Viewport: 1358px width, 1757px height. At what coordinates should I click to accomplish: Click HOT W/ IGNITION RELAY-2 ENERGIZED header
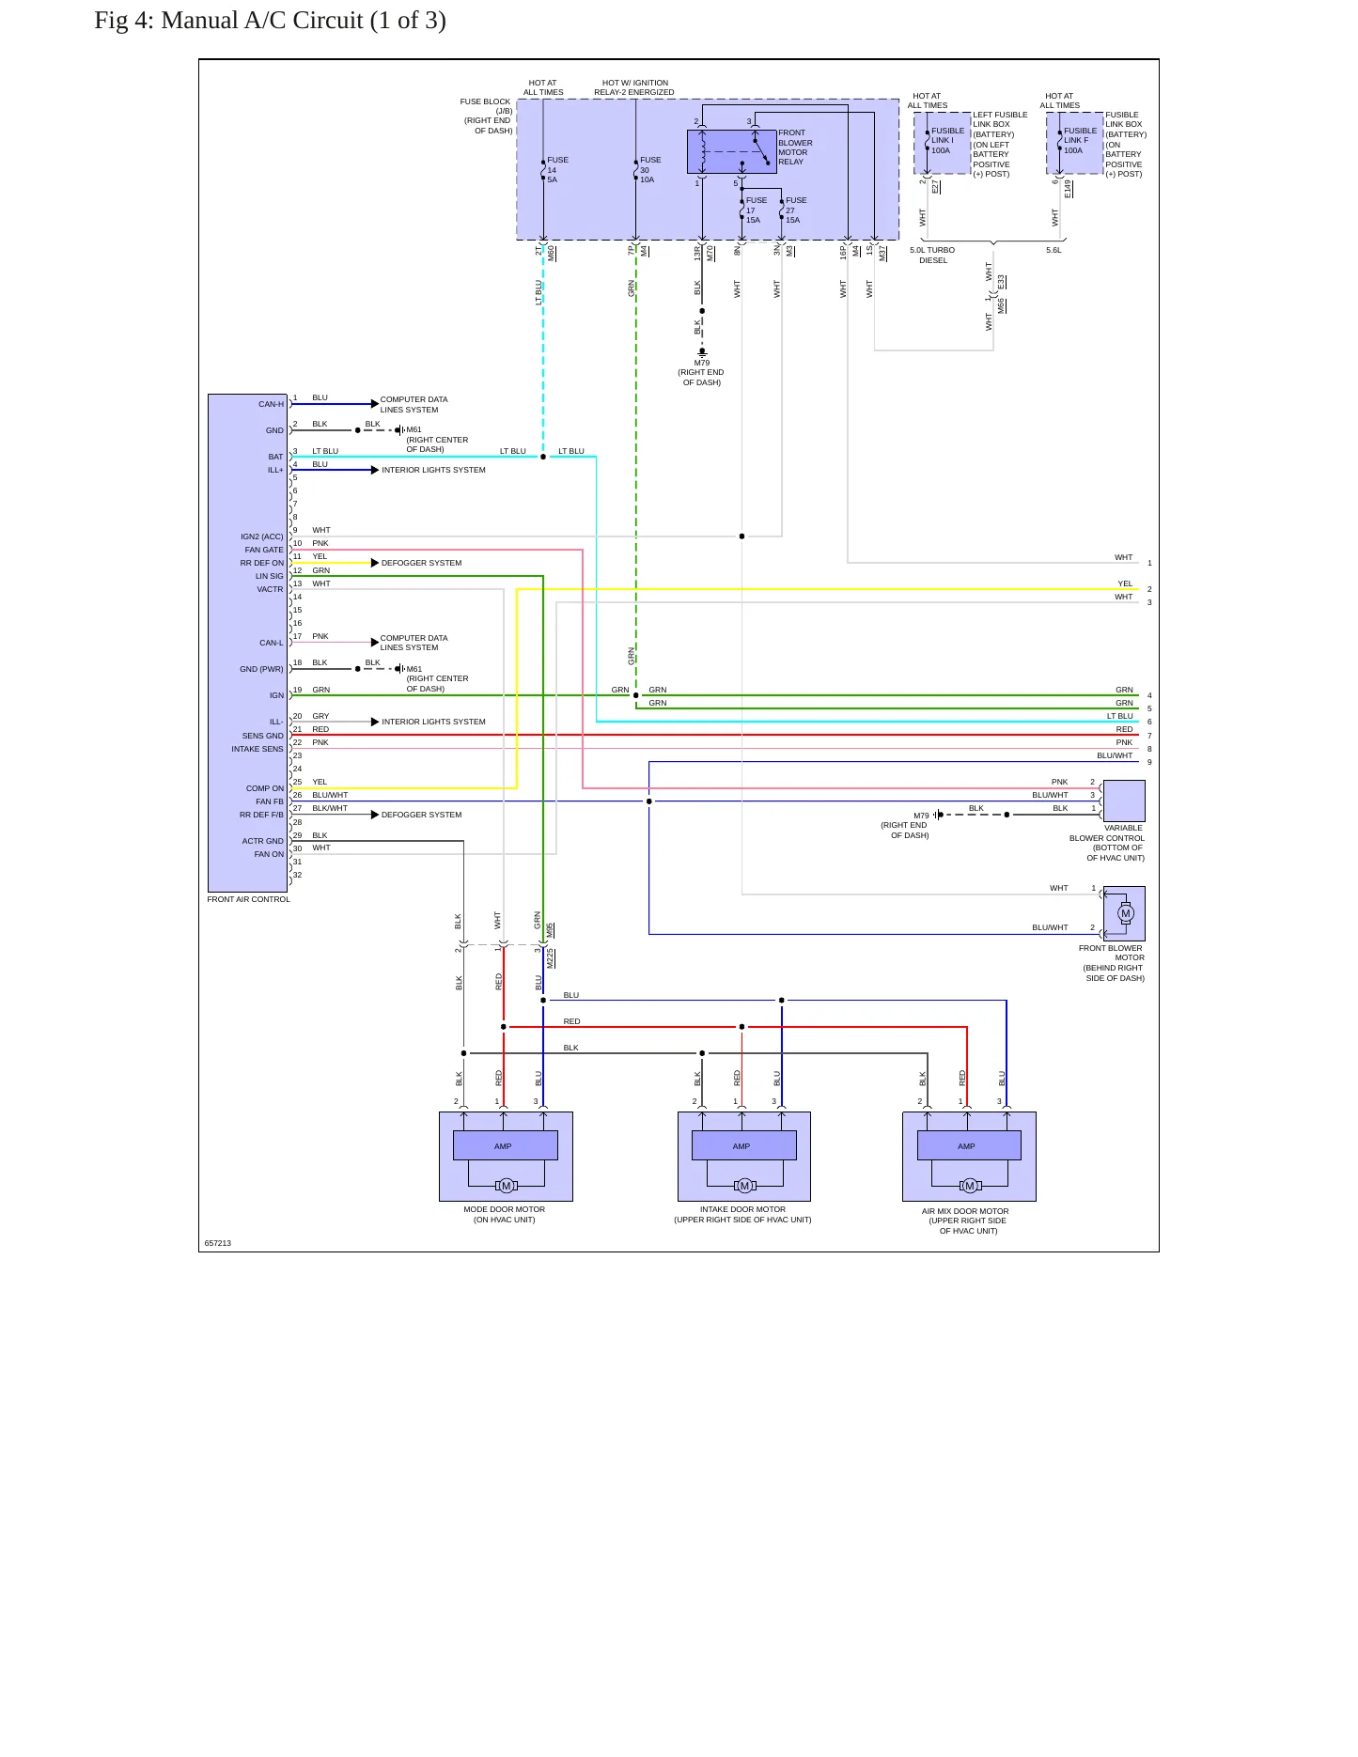(634, 87)
